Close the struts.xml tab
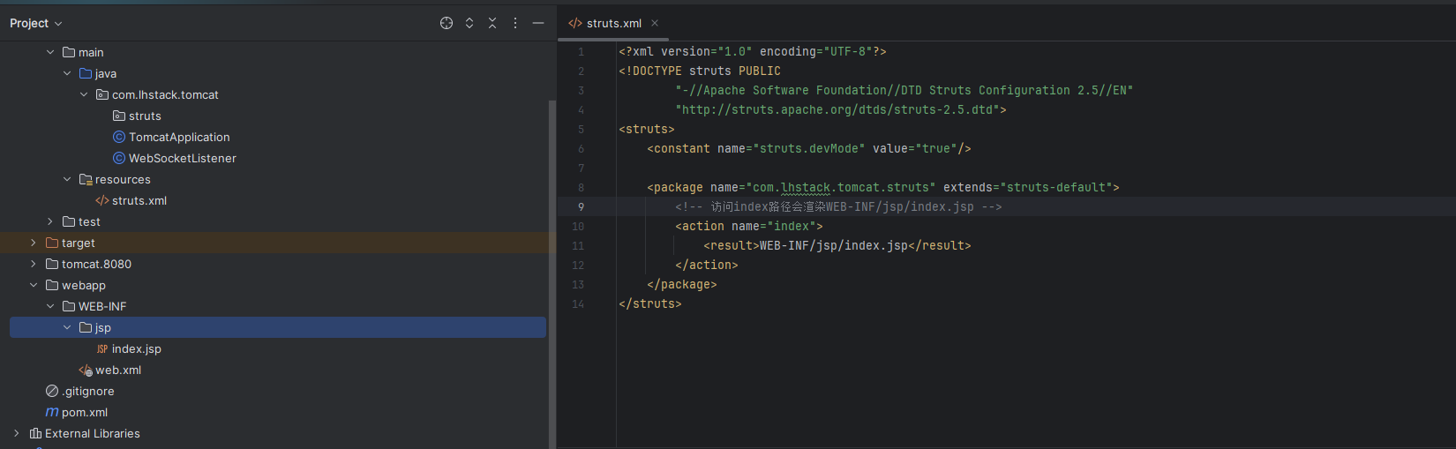 coord(655,23)
